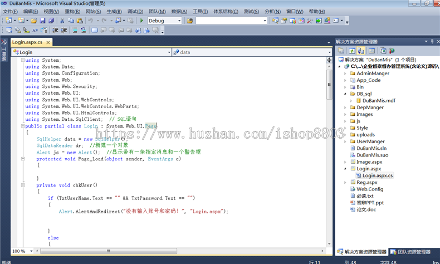
Task: Click the New Project toolbar icon
Action: [x=9, y=21]
